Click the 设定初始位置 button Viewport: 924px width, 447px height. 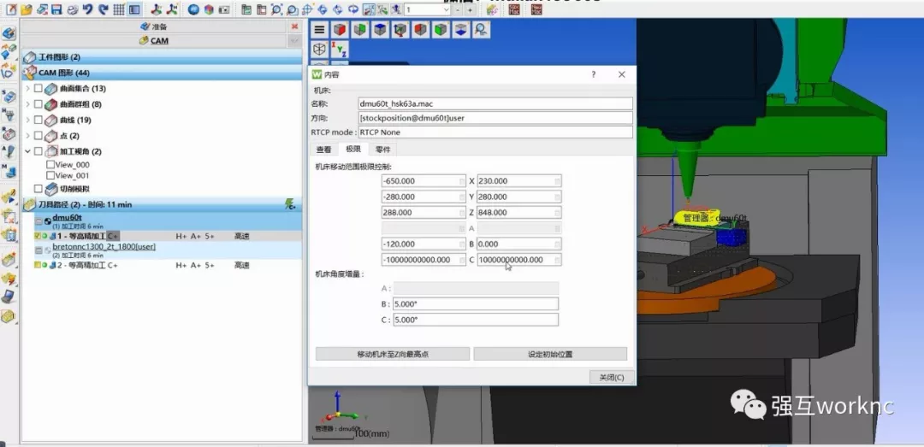coord(550,354)
